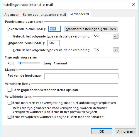Click Standaardinstellingen gebruiken button
Viewport: 139px width, 137px height.
click(91, 29)
